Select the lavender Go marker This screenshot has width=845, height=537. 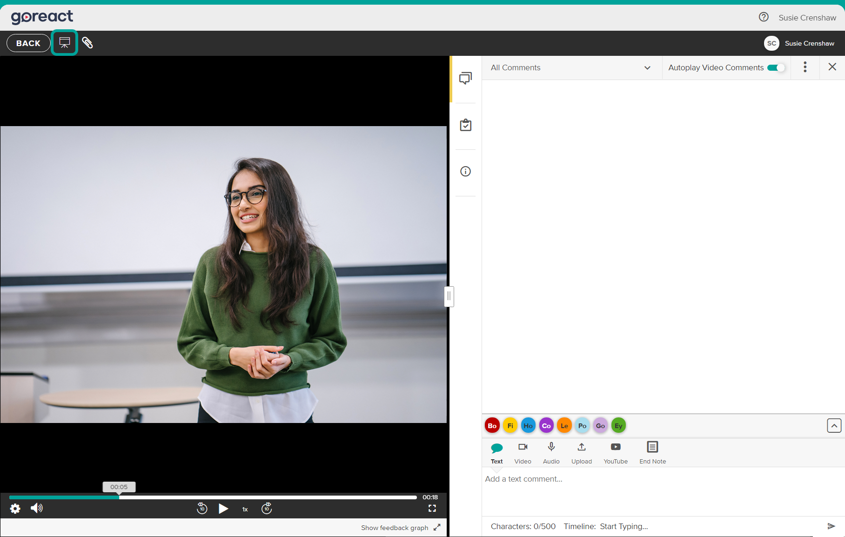click(x=600, y=426)
